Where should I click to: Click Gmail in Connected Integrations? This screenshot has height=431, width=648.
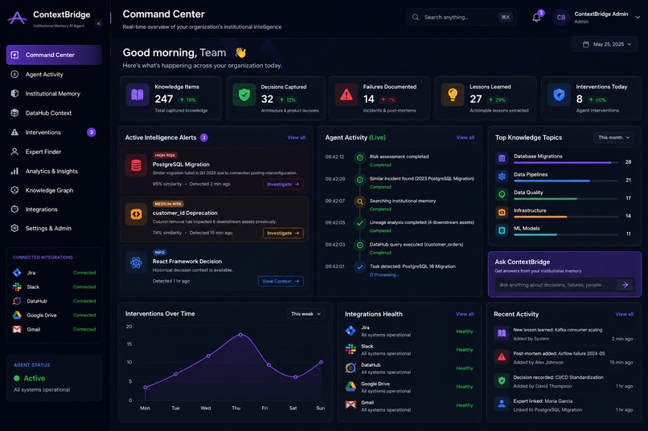pos(54,329)
